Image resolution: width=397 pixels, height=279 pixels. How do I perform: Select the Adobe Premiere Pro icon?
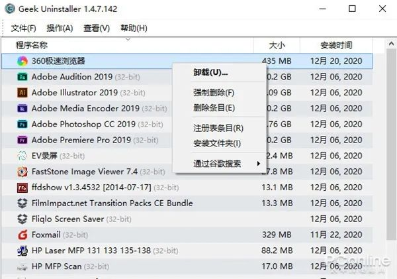22,140
